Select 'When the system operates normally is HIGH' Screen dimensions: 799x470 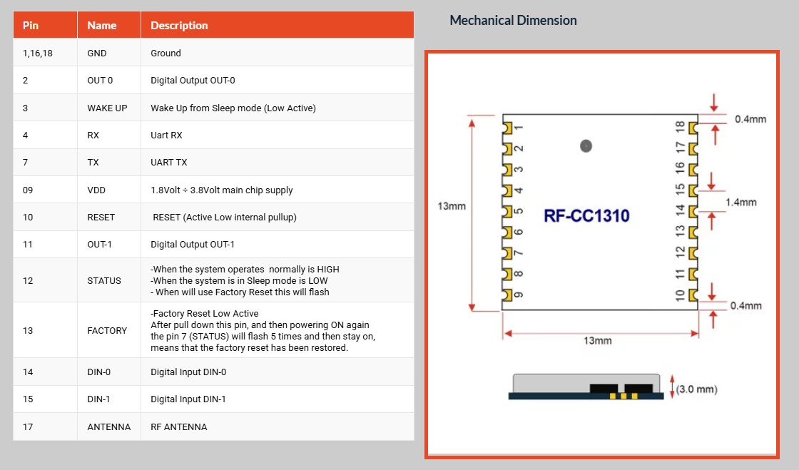tap(246, 269)
